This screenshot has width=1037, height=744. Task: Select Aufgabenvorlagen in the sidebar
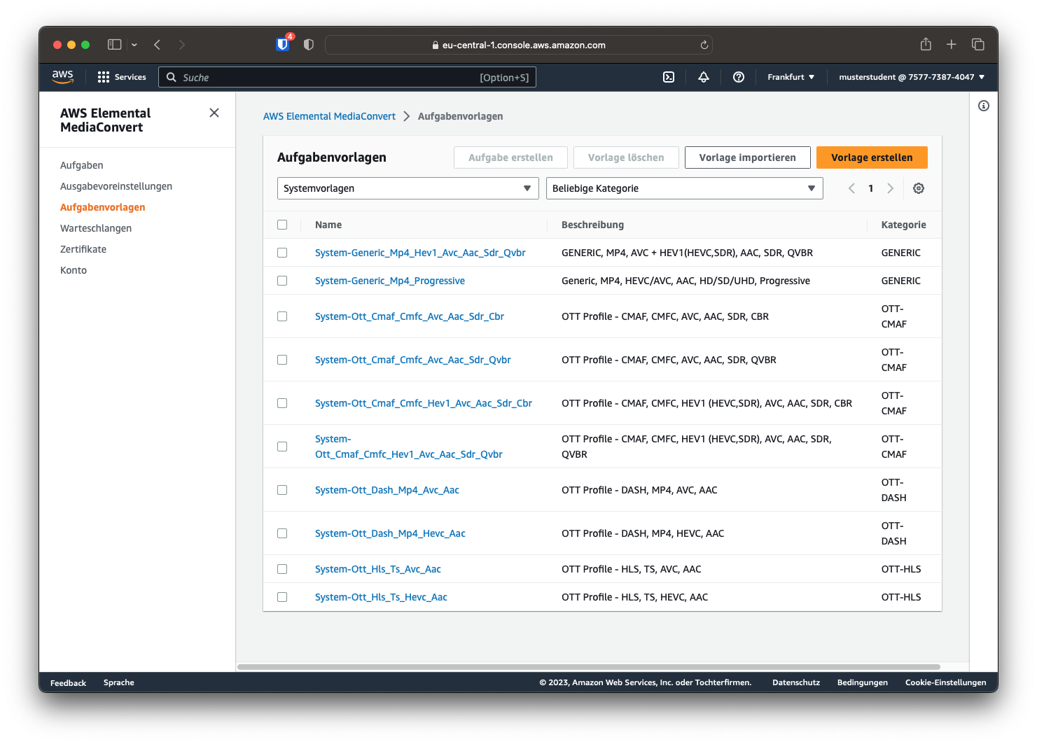point(103,207)
